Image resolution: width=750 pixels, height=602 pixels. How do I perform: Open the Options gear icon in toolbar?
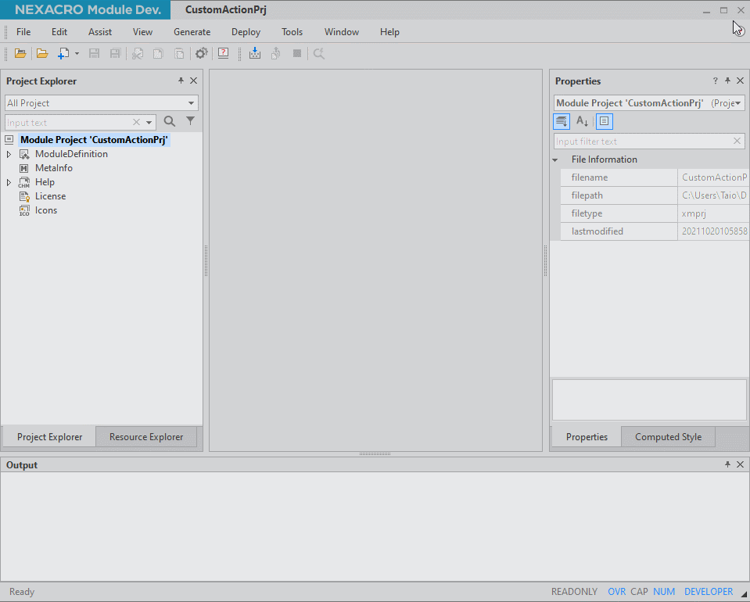coord(201,53)
